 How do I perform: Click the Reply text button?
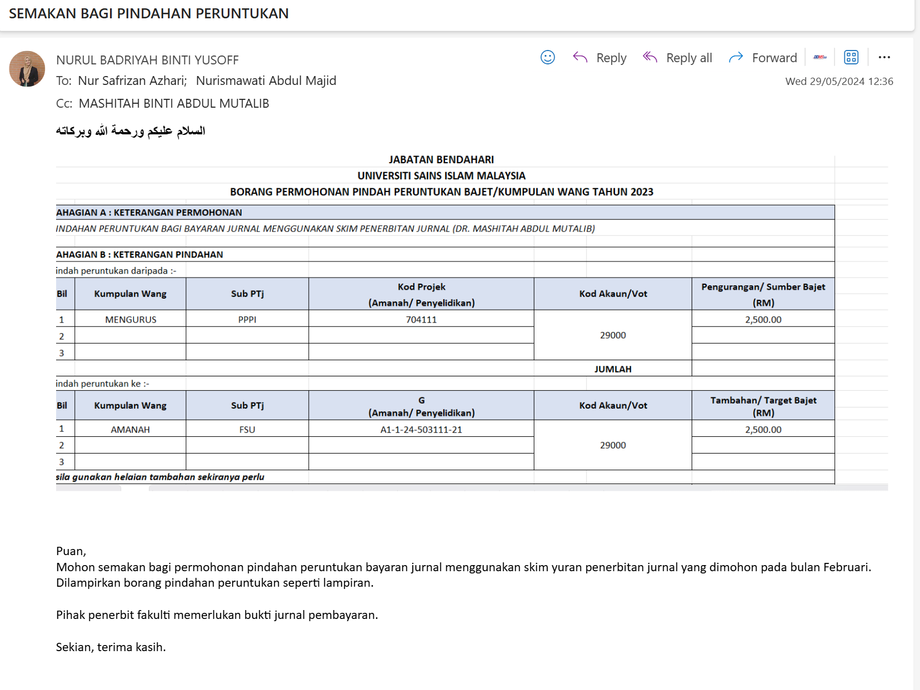click(x=611, y=58)
